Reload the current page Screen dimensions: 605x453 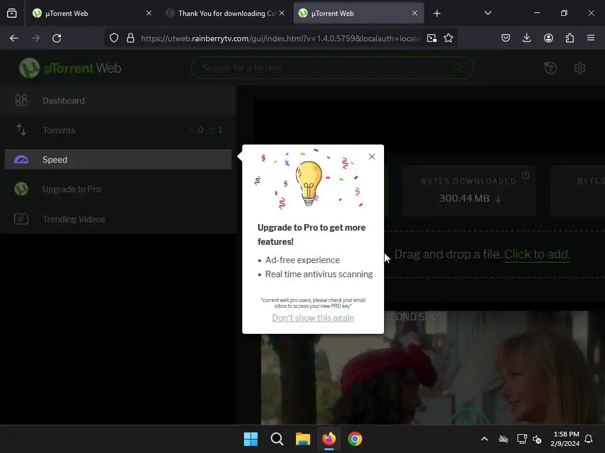click(57, 38)
